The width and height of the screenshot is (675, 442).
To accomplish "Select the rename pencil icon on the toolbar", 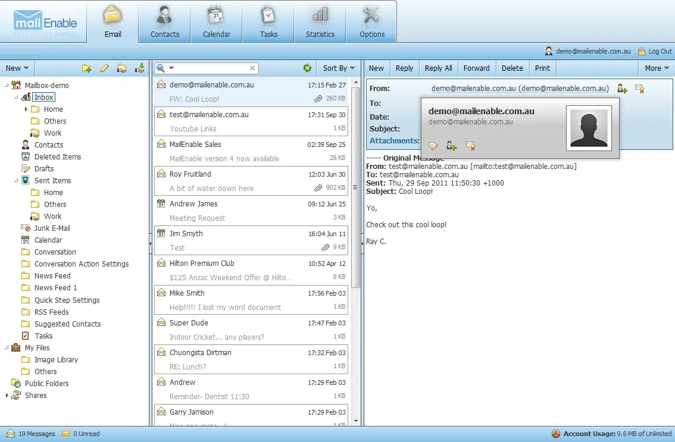I will pyautogui.click(x=104, y=68).
